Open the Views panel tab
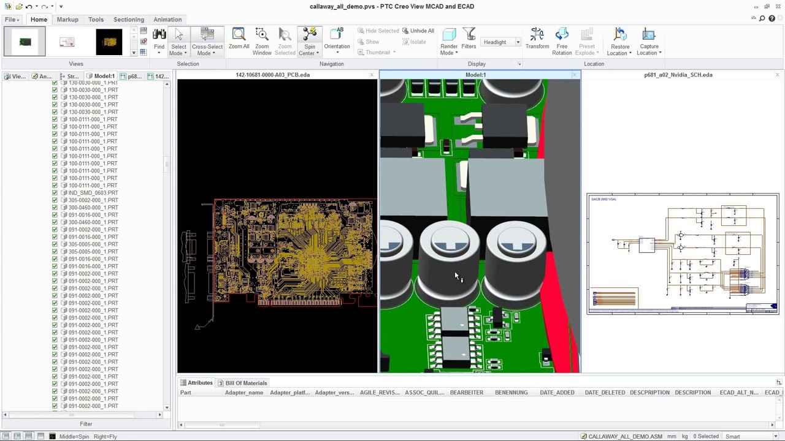The width and height of the screenshot is (785, 441). tap(15, 77)
